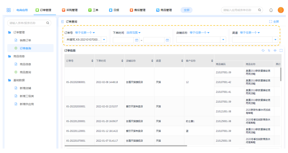The height and width of the screenshot is (153, 288).
Task: Refresh the order information table
Action: pos(263,51)
